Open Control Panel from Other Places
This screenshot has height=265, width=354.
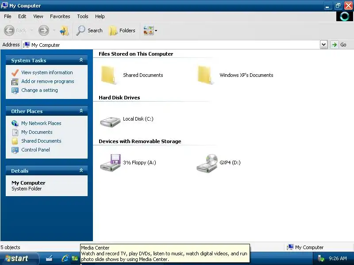pos(36,150)
